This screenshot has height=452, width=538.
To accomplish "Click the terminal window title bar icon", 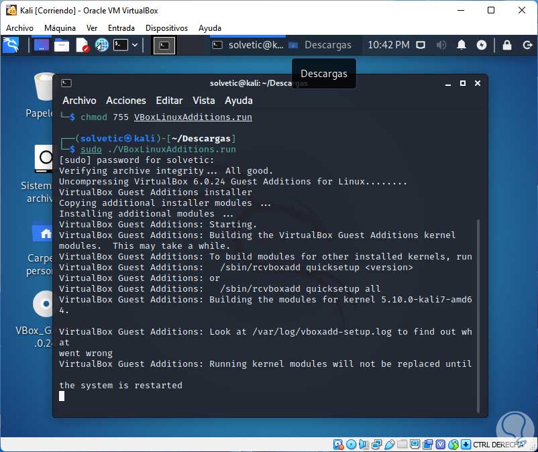I will [x=66, y=83].
